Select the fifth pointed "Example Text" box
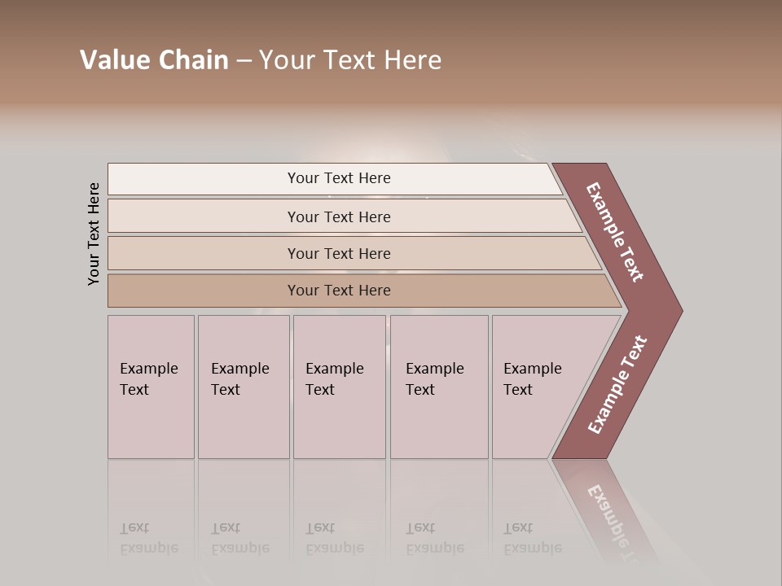This screenshot has height=586, width=782. click(x=538, y=387)
